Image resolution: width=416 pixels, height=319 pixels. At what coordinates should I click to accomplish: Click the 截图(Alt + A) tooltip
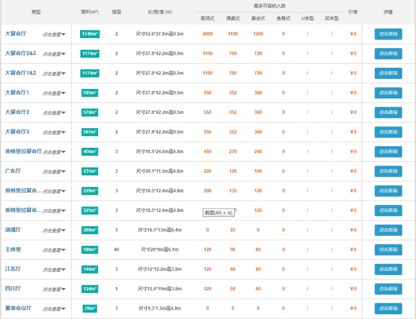[219, 213]
